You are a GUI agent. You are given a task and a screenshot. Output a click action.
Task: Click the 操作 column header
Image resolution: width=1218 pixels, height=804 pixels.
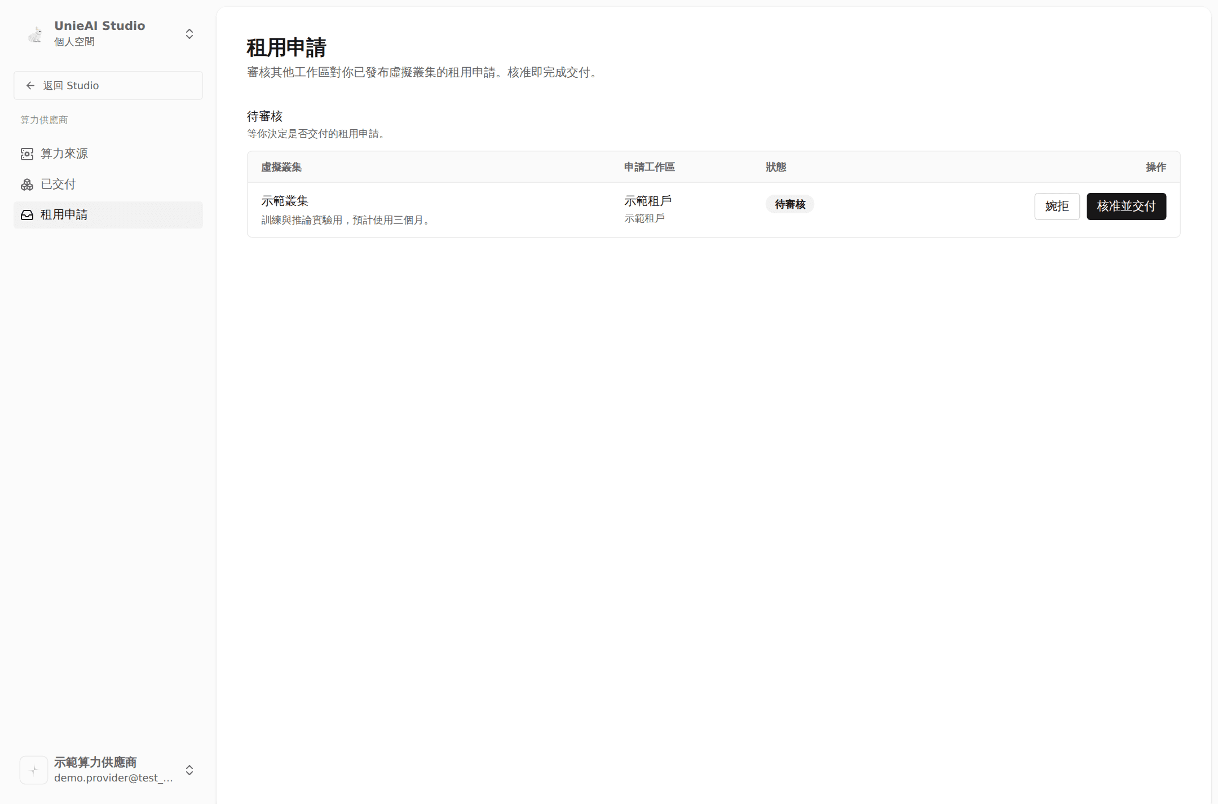coord(1156,167)
